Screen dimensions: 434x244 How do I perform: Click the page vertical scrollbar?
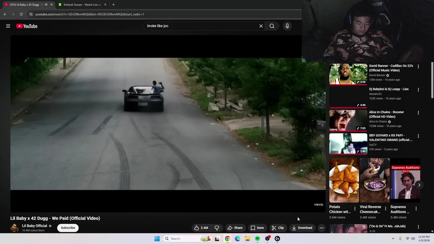click(x=432, y=80)
